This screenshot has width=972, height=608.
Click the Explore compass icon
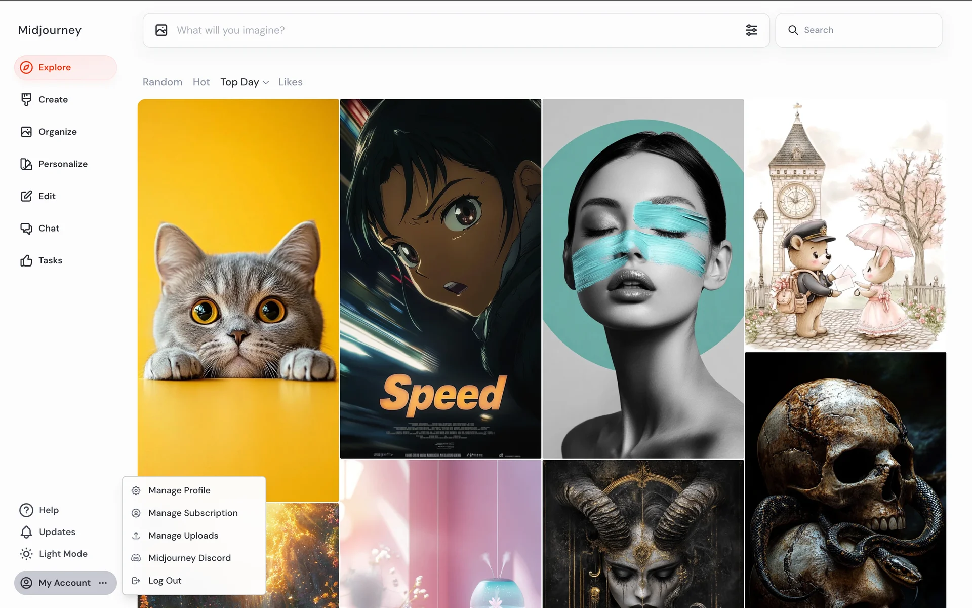[26, 67]
